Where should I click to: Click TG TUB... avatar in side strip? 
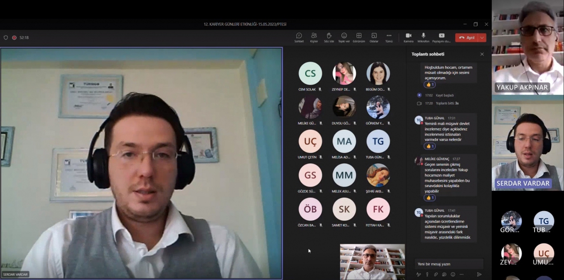point(543,222)
